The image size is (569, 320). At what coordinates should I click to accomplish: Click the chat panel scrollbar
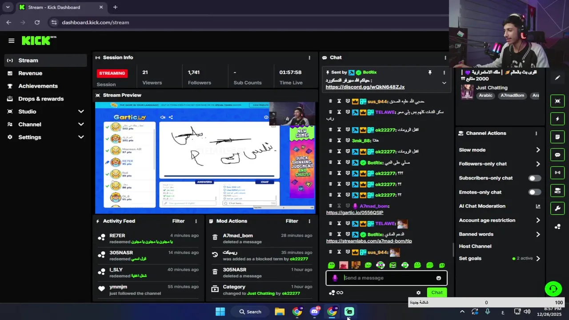tap(453, 250)
